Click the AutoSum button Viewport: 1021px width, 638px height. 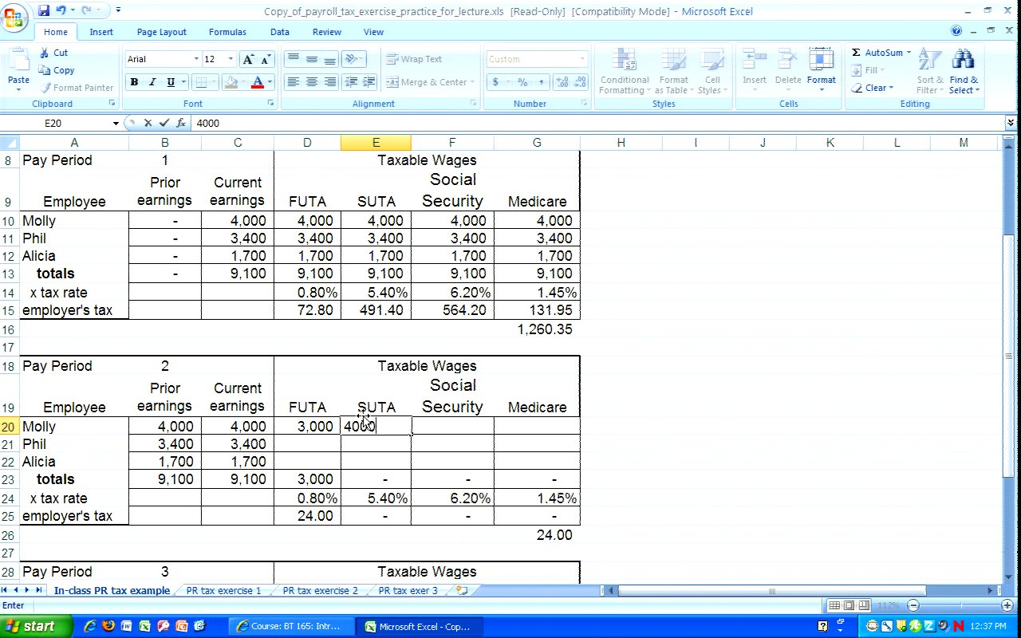[x=881, y=53]
